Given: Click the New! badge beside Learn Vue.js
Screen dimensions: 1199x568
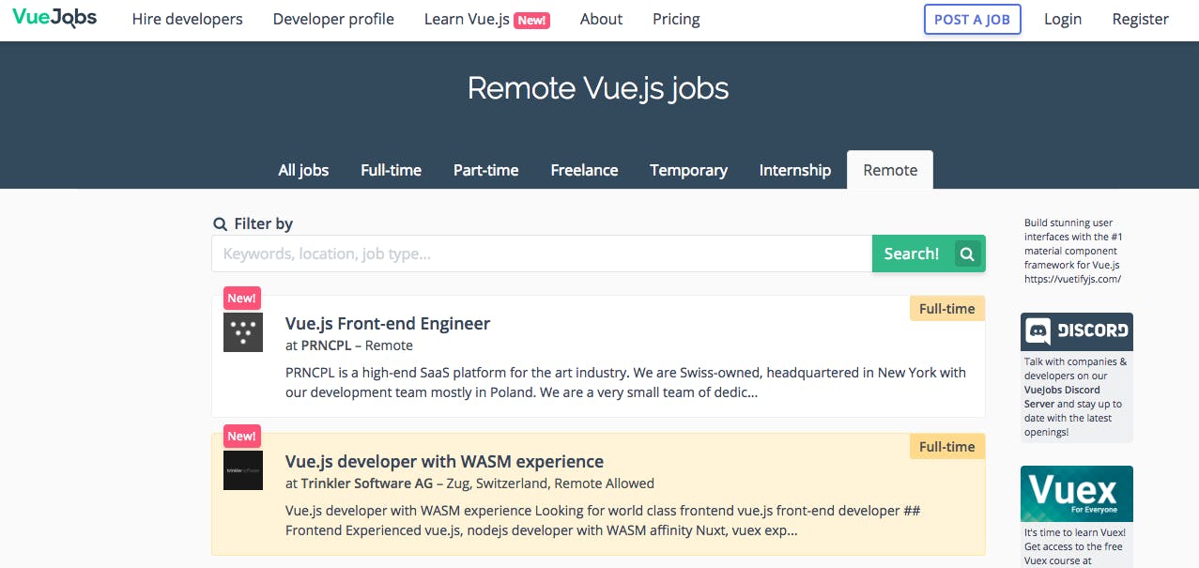Looking at the screenshot, I should (532, 20).
